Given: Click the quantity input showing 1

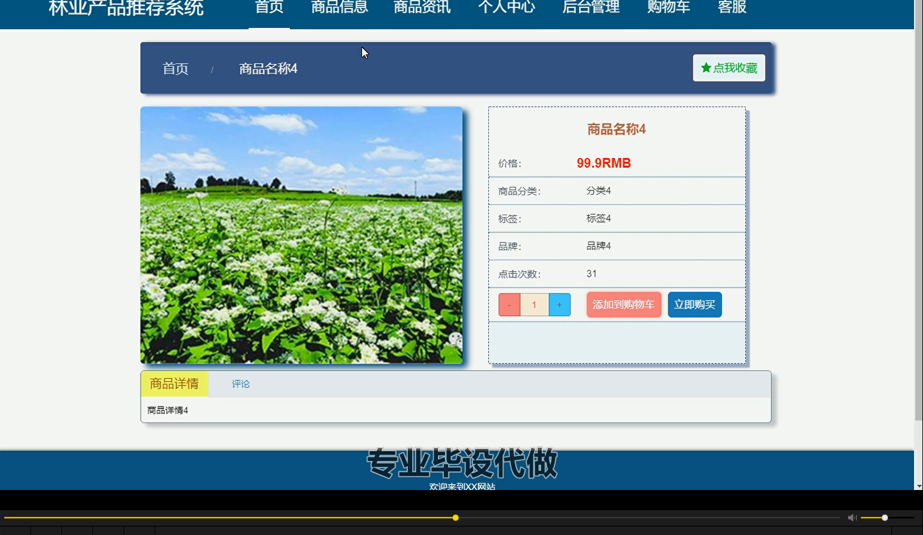Looking at the screenshot, I should click(534, 305).
